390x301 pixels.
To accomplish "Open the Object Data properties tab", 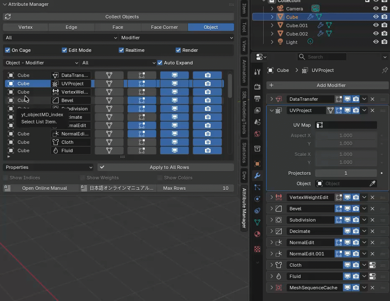I will pos(257,222).
